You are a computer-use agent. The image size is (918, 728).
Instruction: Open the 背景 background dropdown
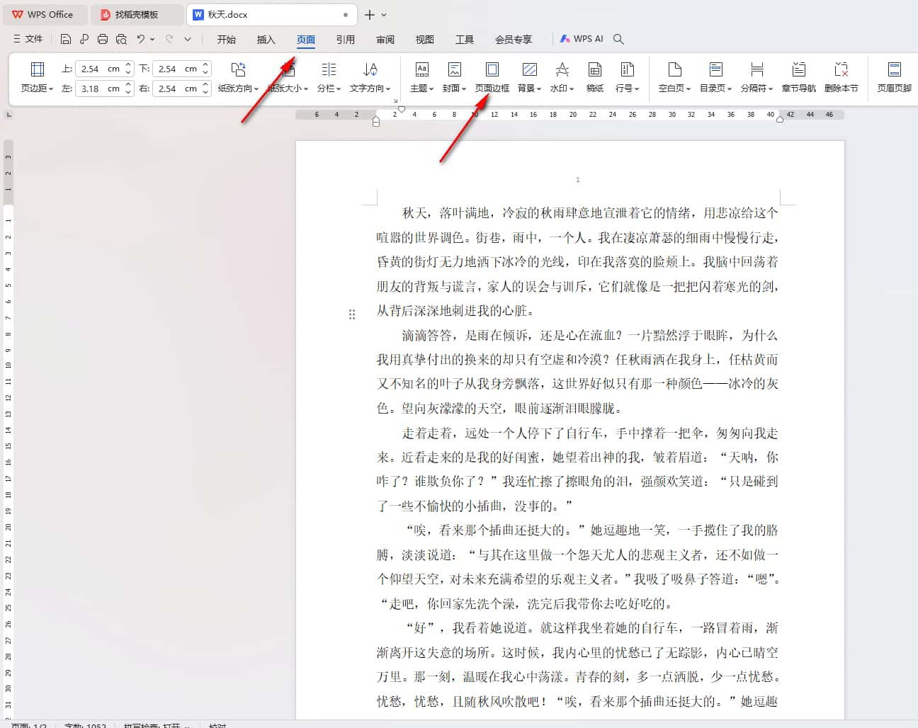[529, 77]
